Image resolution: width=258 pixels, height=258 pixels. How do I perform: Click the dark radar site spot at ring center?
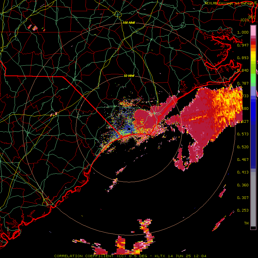tap(129, 129)
